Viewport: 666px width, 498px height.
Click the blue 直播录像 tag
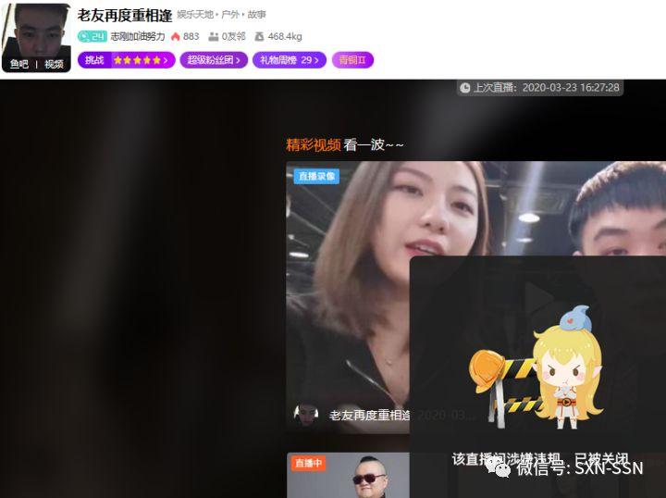[x=316, y=176]
